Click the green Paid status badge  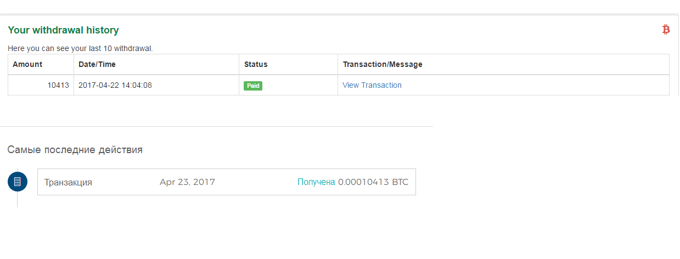[x=253, y=86]
